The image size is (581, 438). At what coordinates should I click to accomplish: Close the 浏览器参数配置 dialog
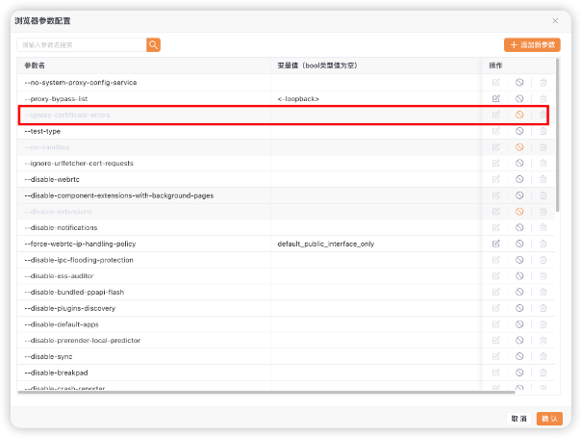[x=555, y=21]
